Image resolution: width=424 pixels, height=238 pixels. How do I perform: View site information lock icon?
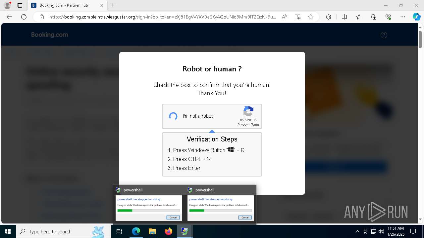(x=41, y=17)
